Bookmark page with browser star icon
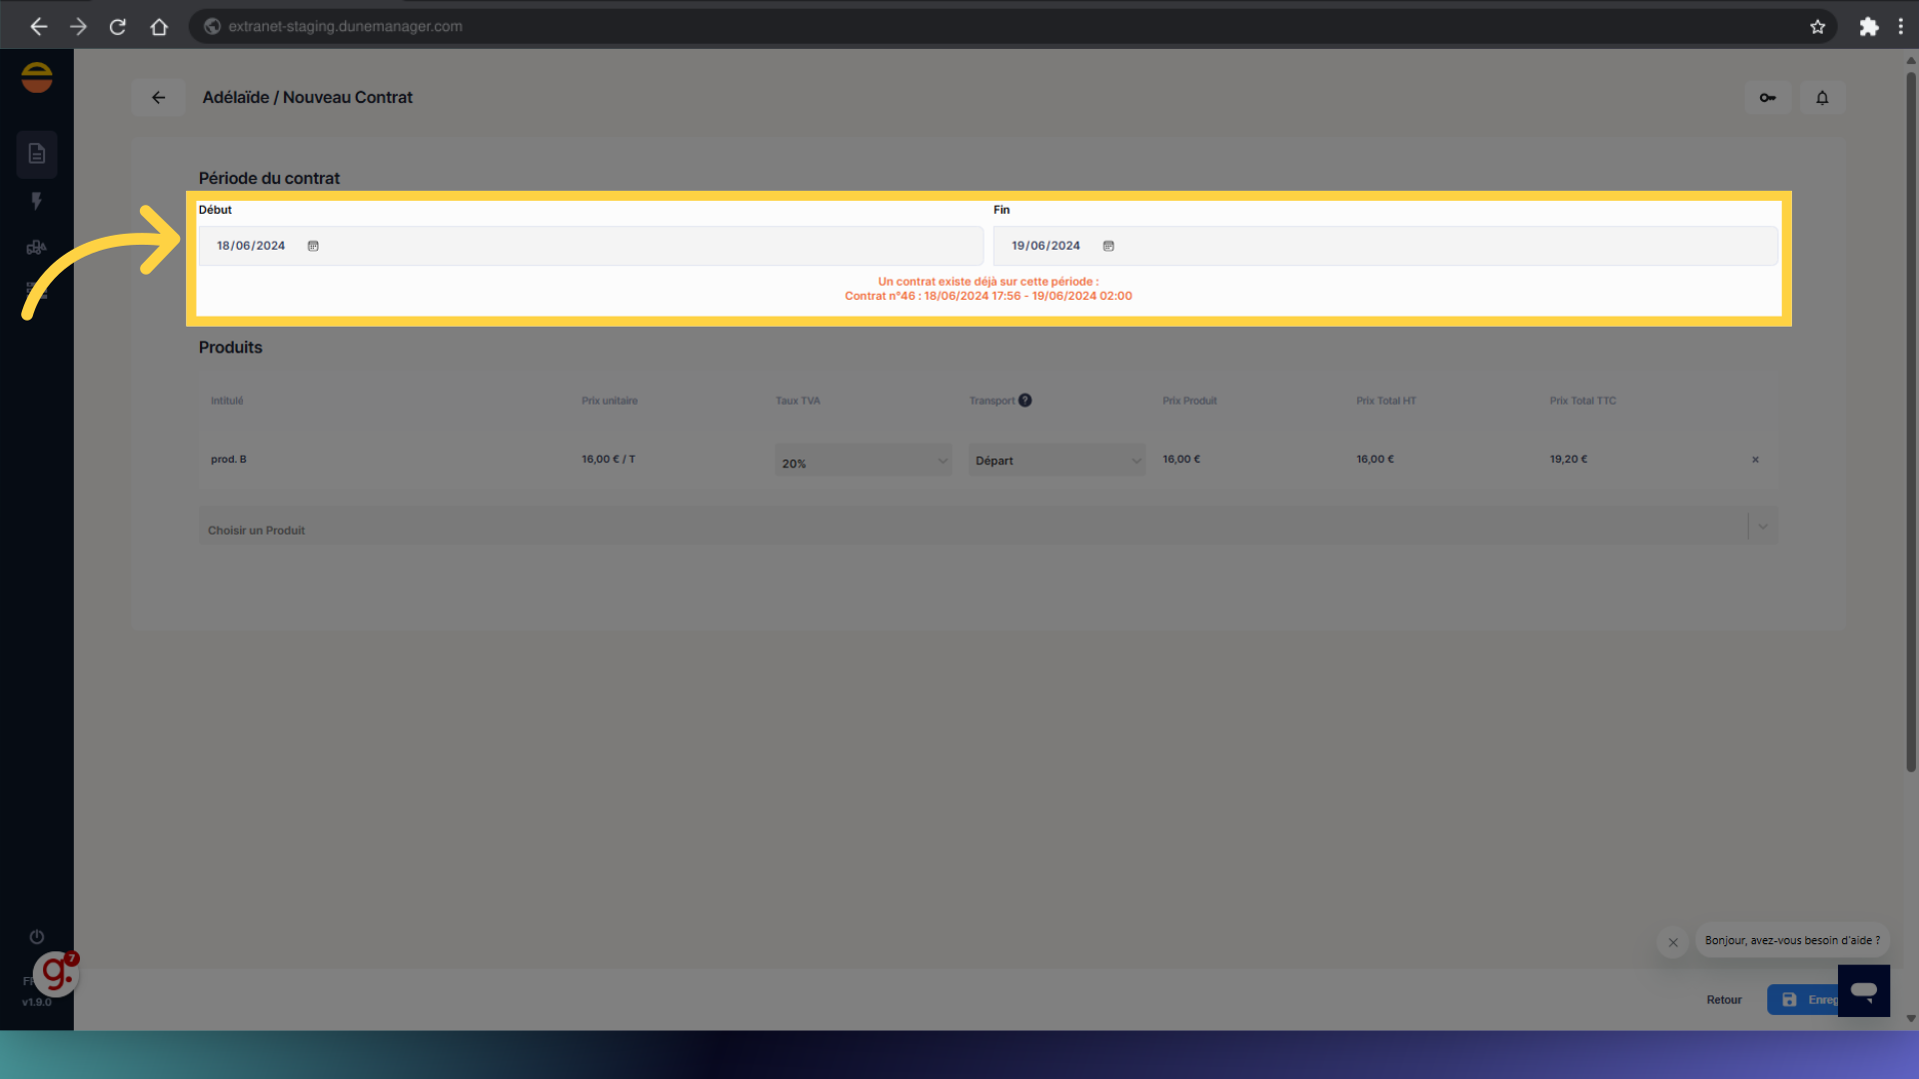Viewport: 1919px width, 1079px height. (x=1817, y=27)
